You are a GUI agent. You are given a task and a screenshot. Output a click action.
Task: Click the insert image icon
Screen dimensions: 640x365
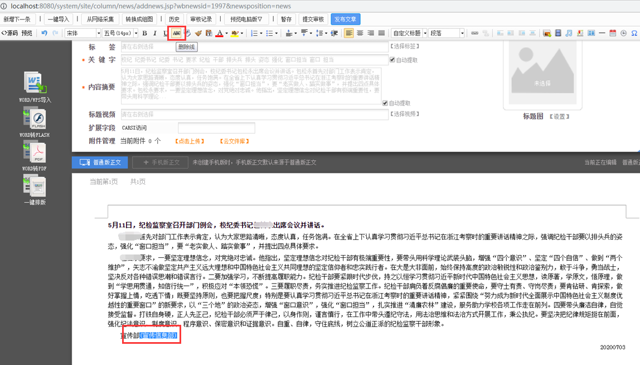547,33
